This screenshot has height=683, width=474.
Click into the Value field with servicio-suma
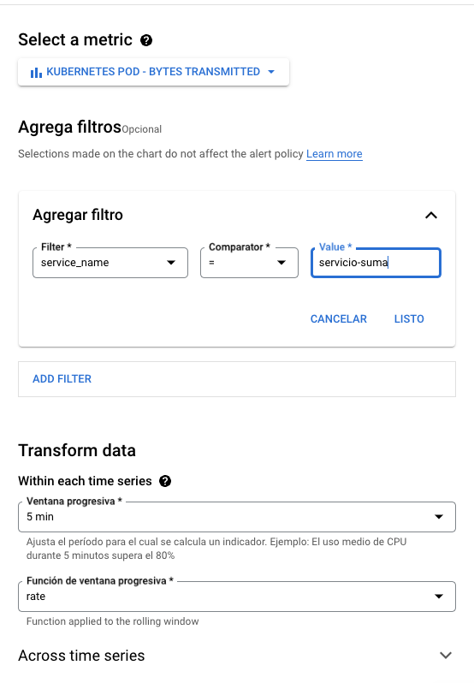pos(376,263)
